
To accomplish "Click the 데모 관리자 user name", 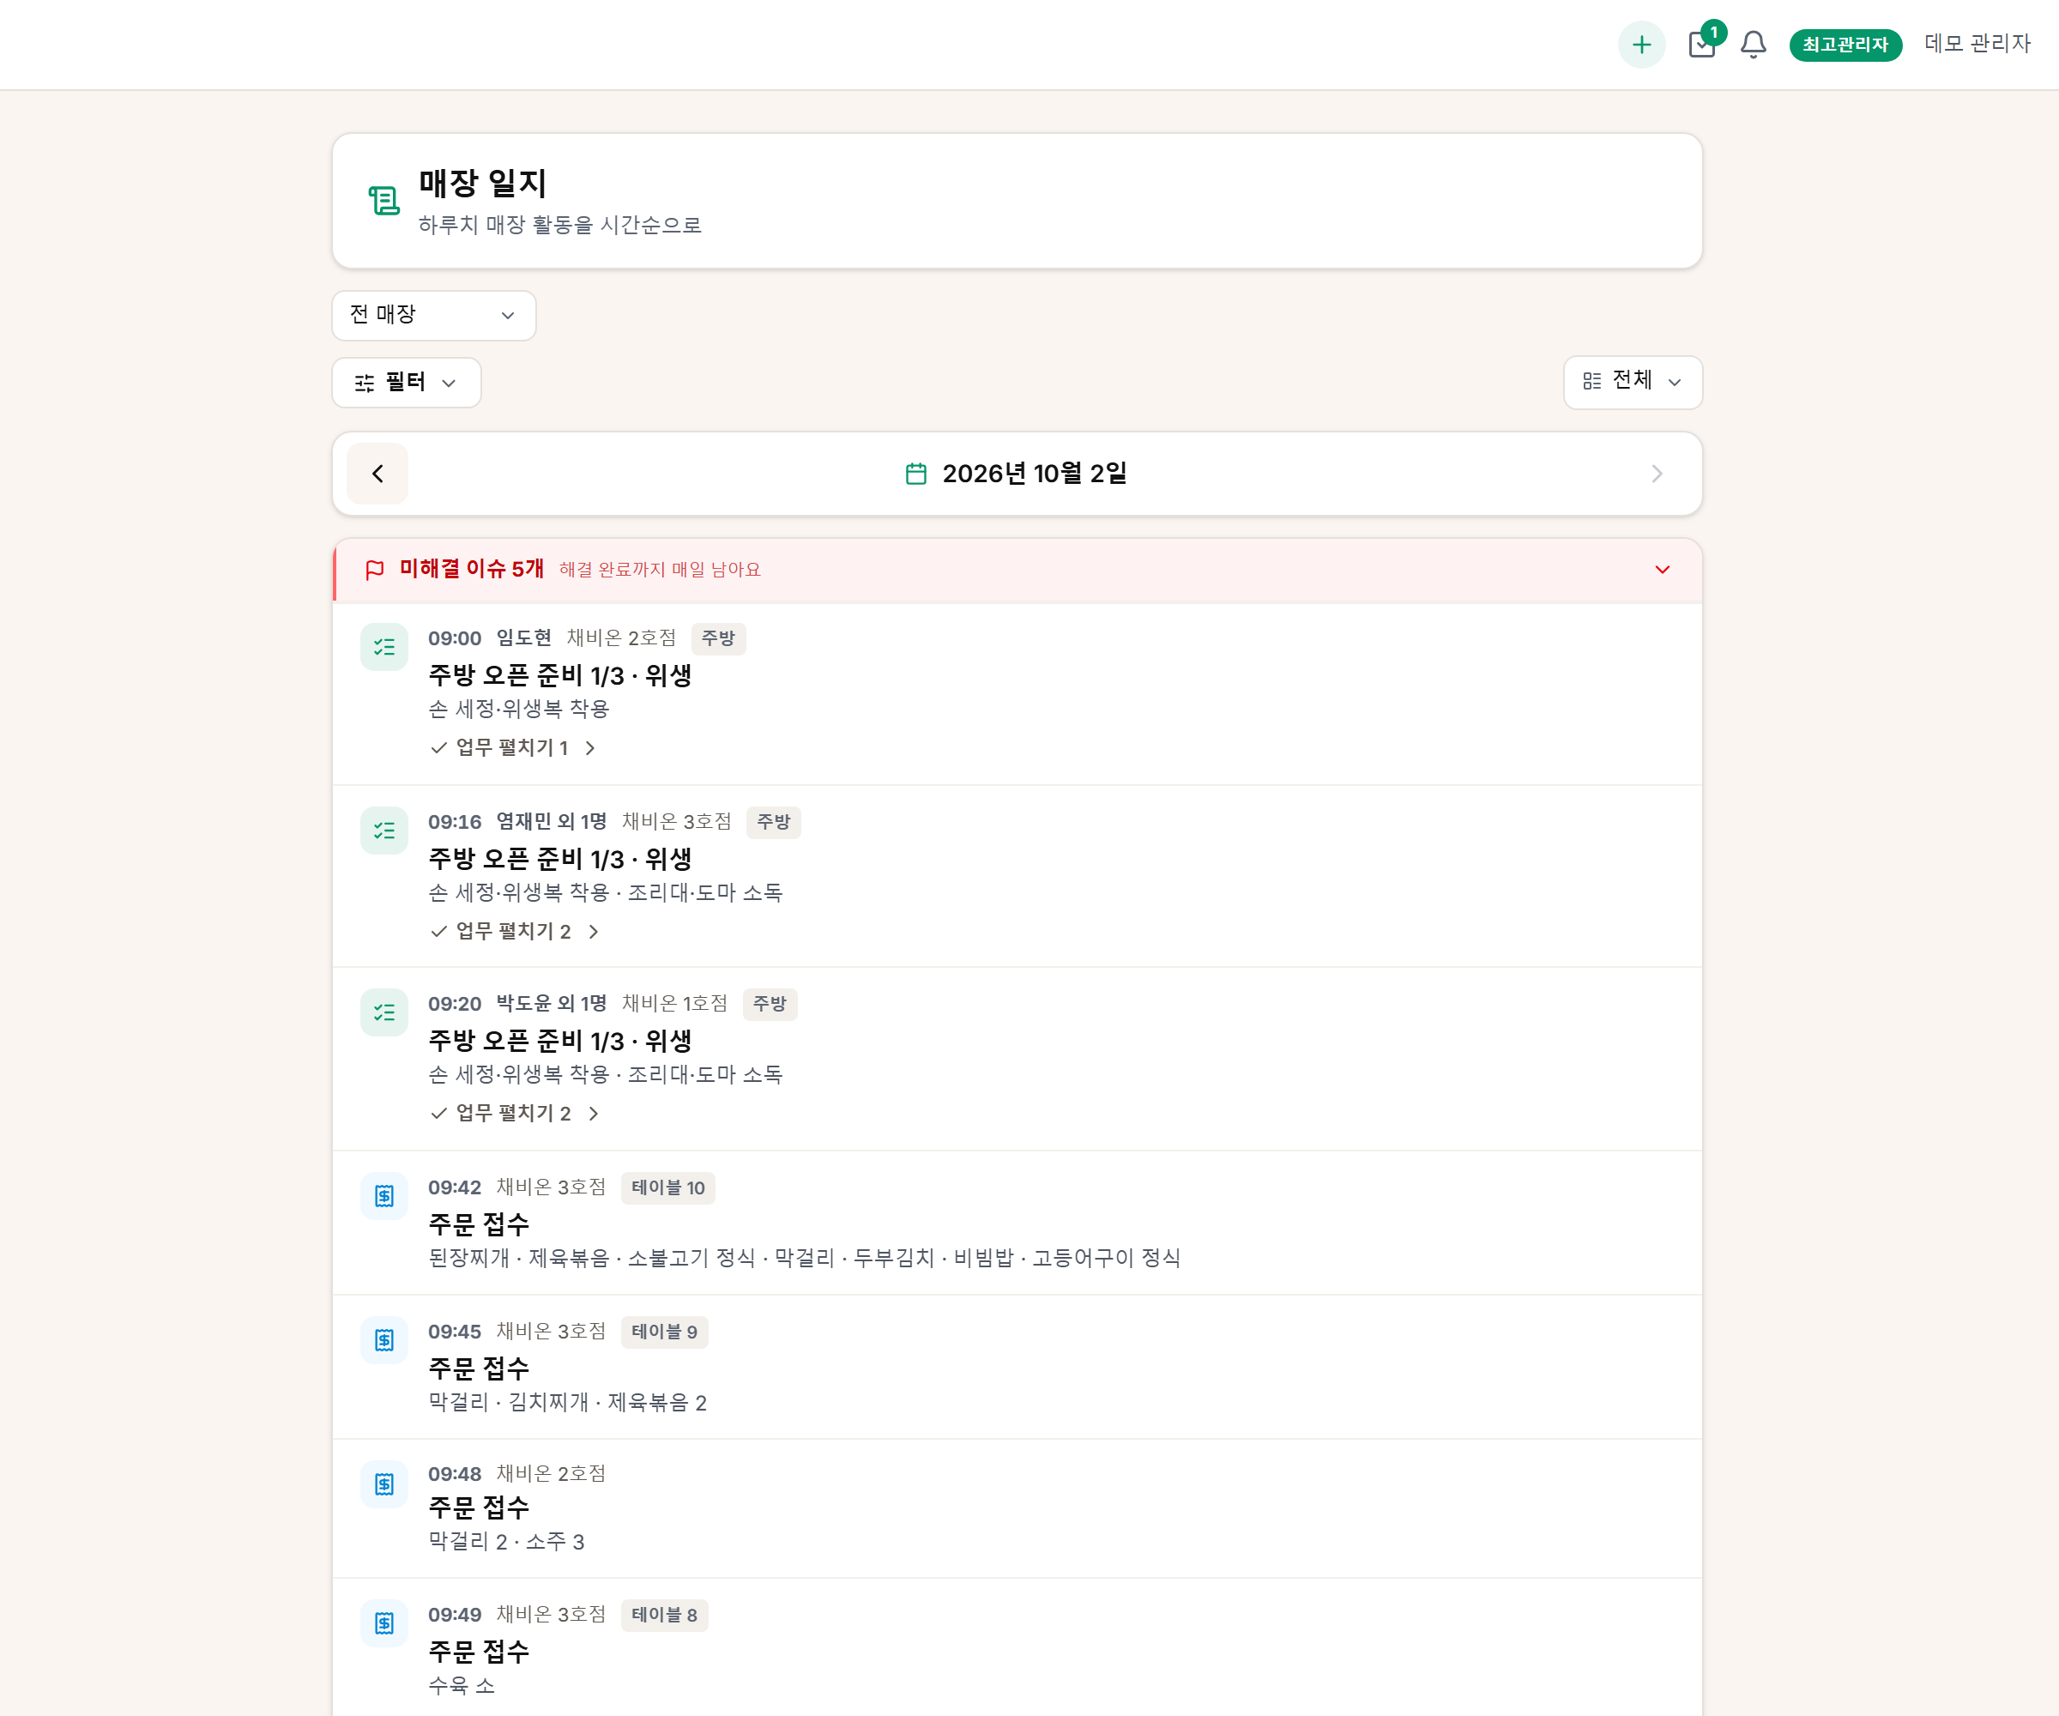I will point(1977,44).
